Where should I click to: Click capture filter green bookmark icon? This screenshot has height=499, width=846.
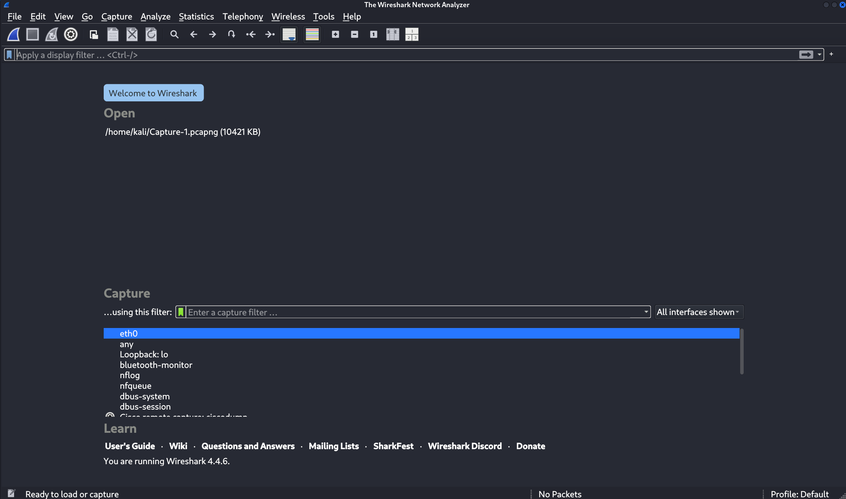tap(181, 312)
